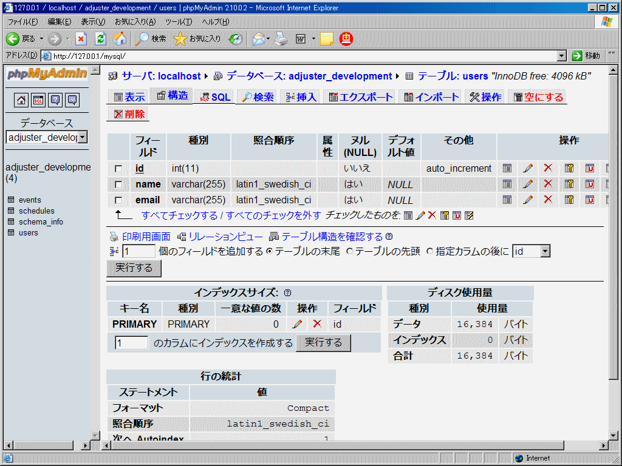Add unique index to the email field icon
The image size is (622, 466).
coord(589,200)
